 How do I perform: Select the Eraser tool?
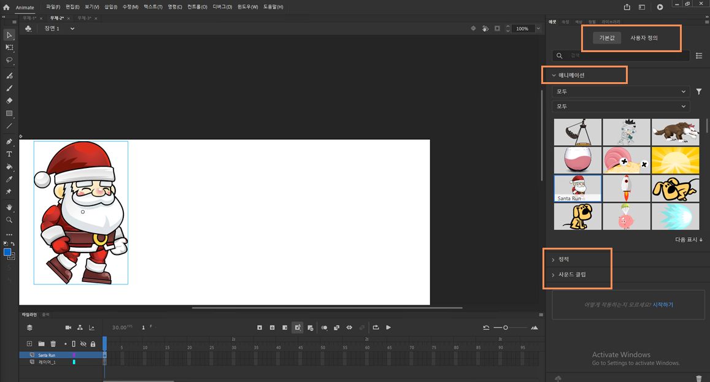click(9, 101)
